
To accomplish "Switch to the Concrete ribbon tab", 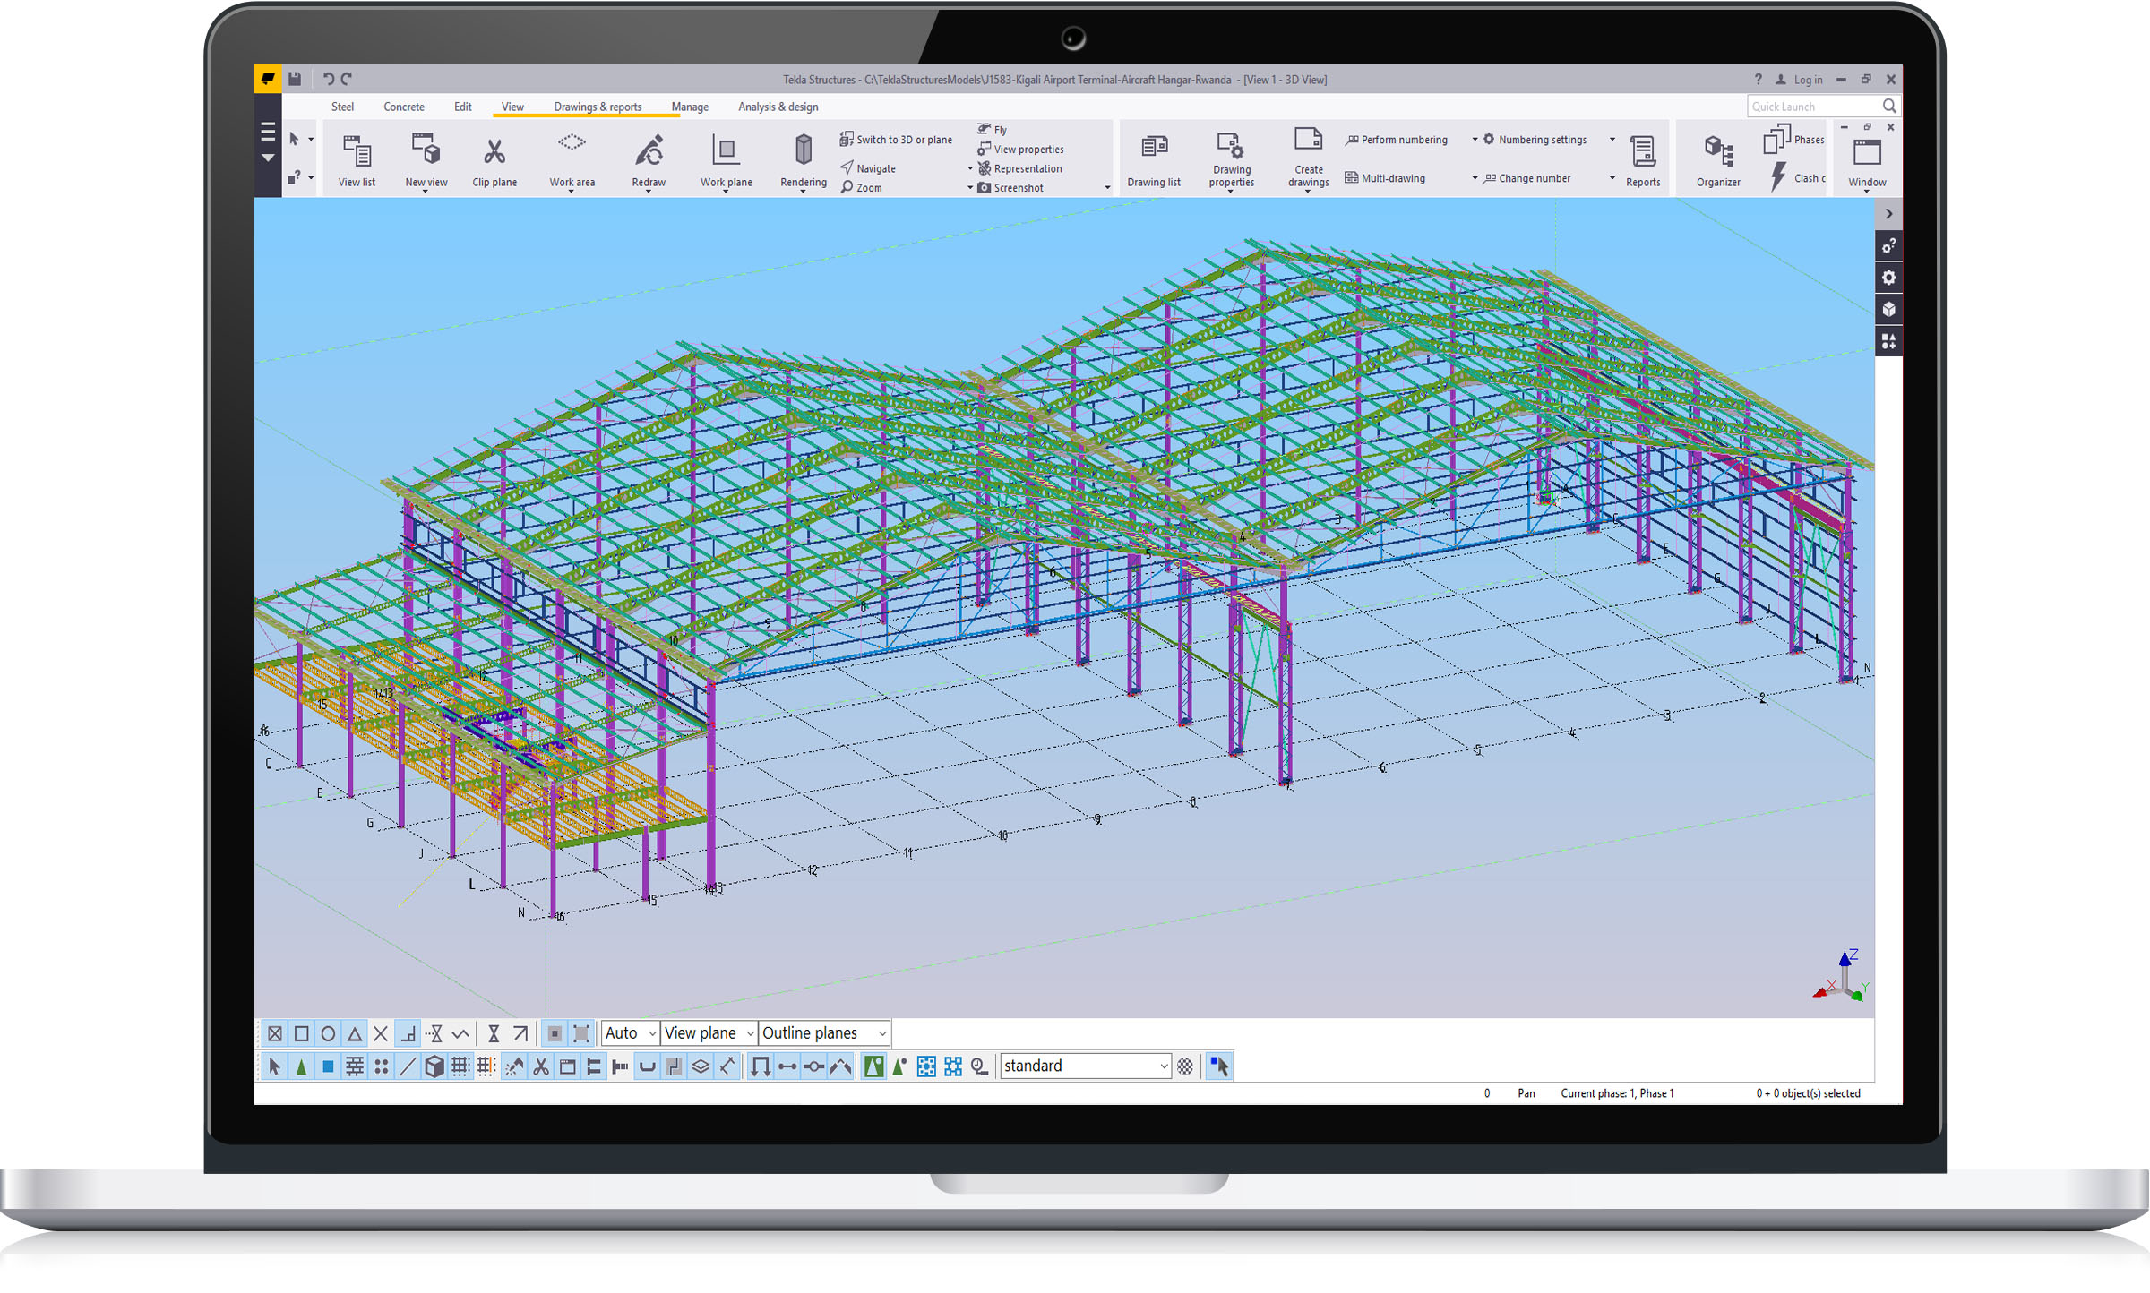I will click(404, 107).
